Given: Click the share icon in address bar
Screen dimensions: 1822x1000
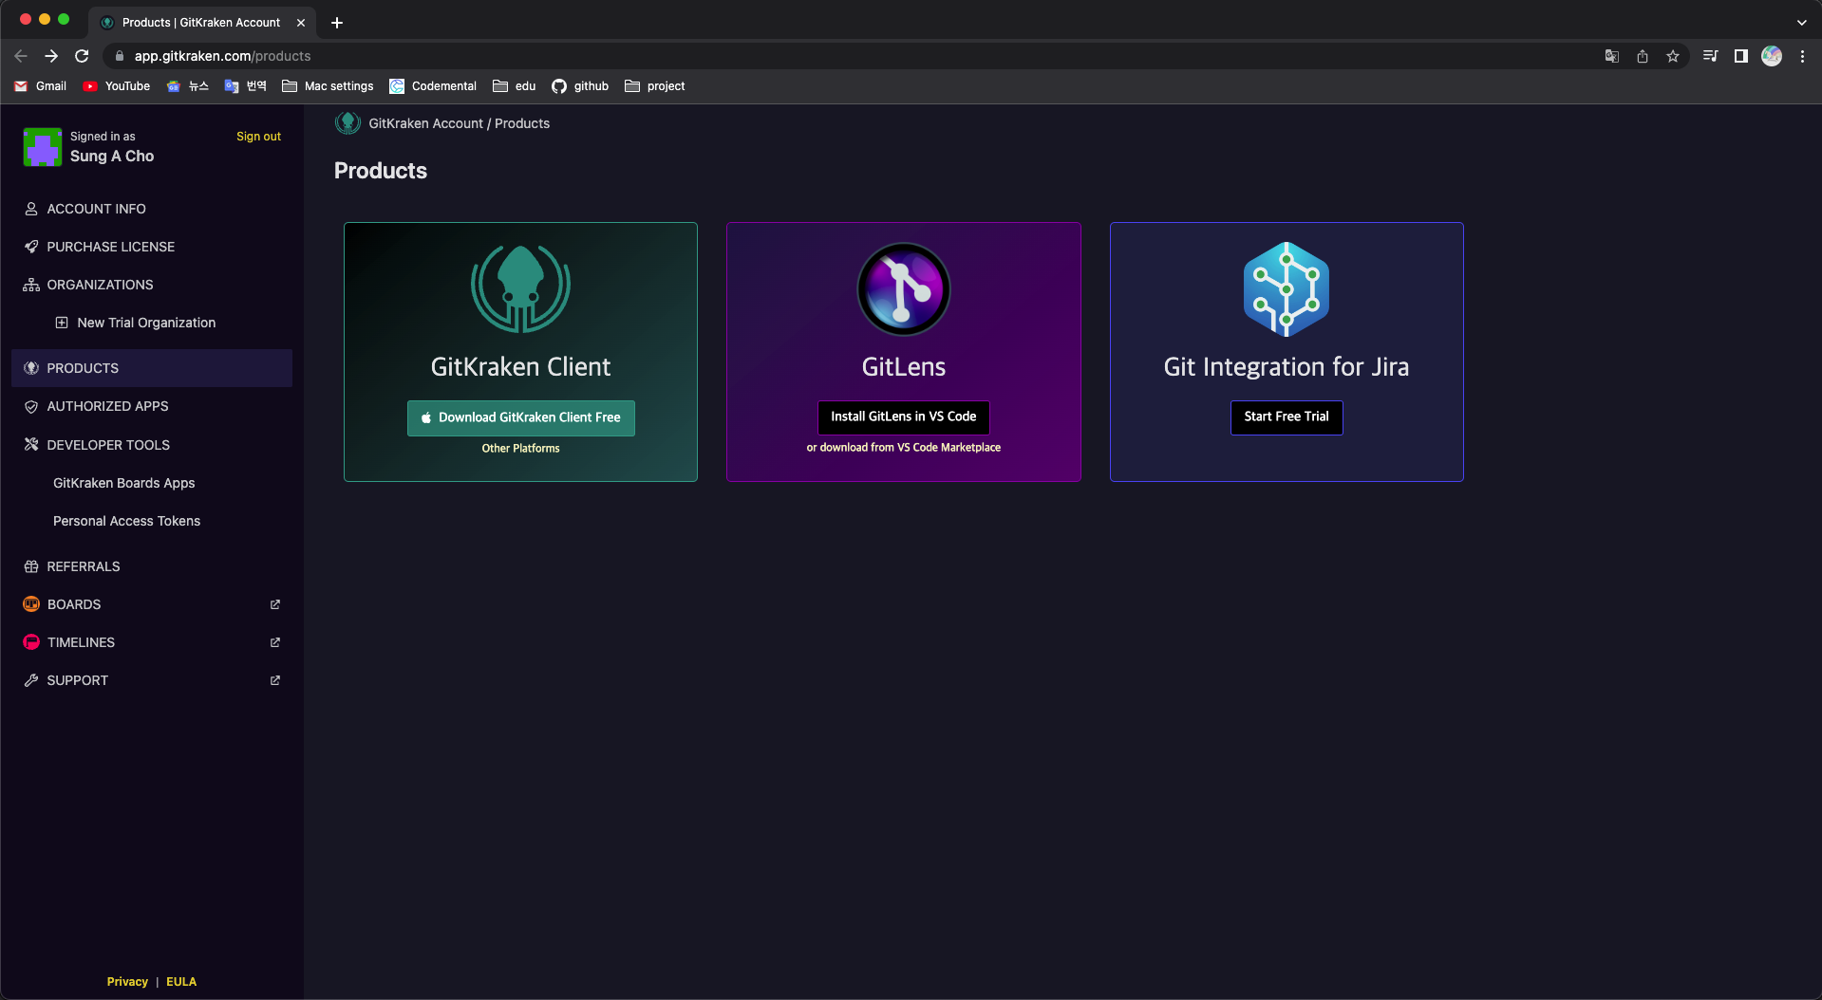Looking at the screenshot, I should [x=1643, y=56].
